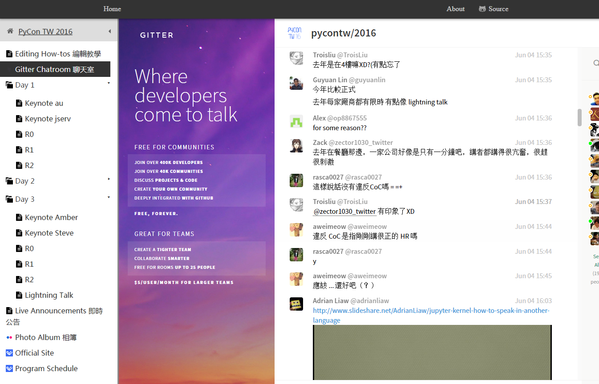Open About in top navbar
The height and width of the screenshot is (384, 599).
(x=456, y=9)
